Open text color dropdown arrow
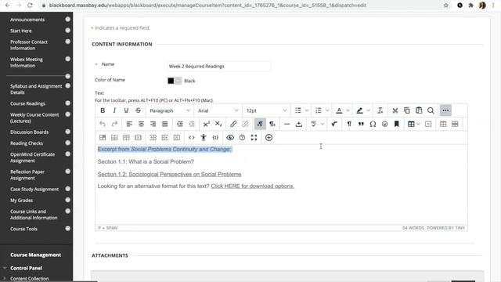 [348, 110]
